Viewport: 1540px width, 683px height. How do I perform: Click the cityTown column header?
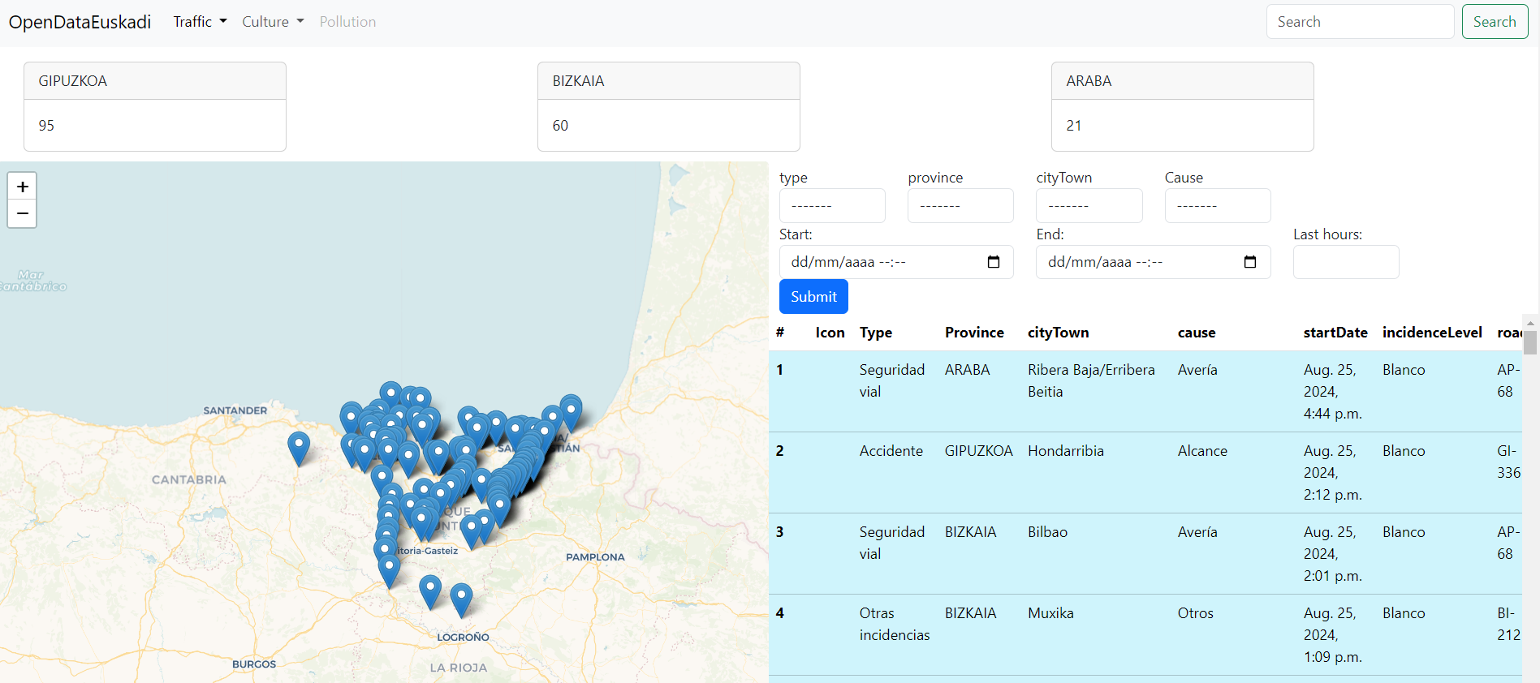(1059, 333)
